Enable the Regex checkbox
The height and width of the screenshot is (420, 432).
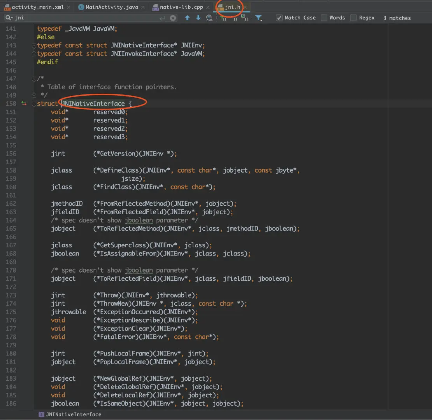click(x=353, y=18)
